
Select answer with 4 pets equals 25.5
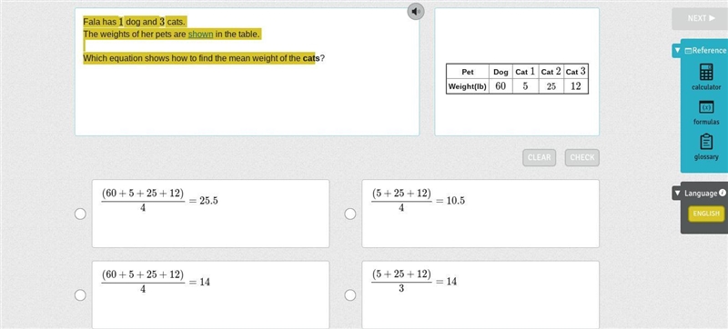click(x=80, y=214)
